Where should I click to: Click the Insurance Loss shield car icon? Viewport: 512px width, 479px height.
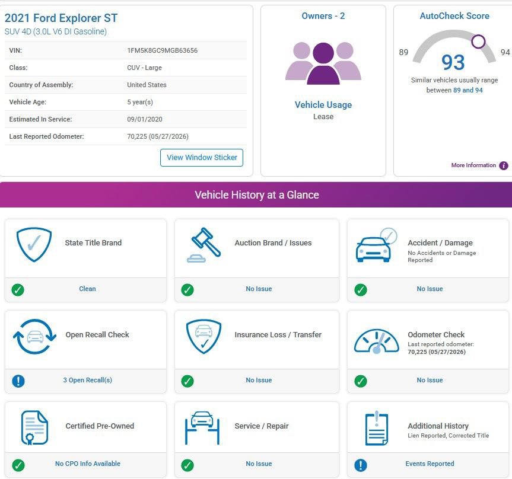203,336
